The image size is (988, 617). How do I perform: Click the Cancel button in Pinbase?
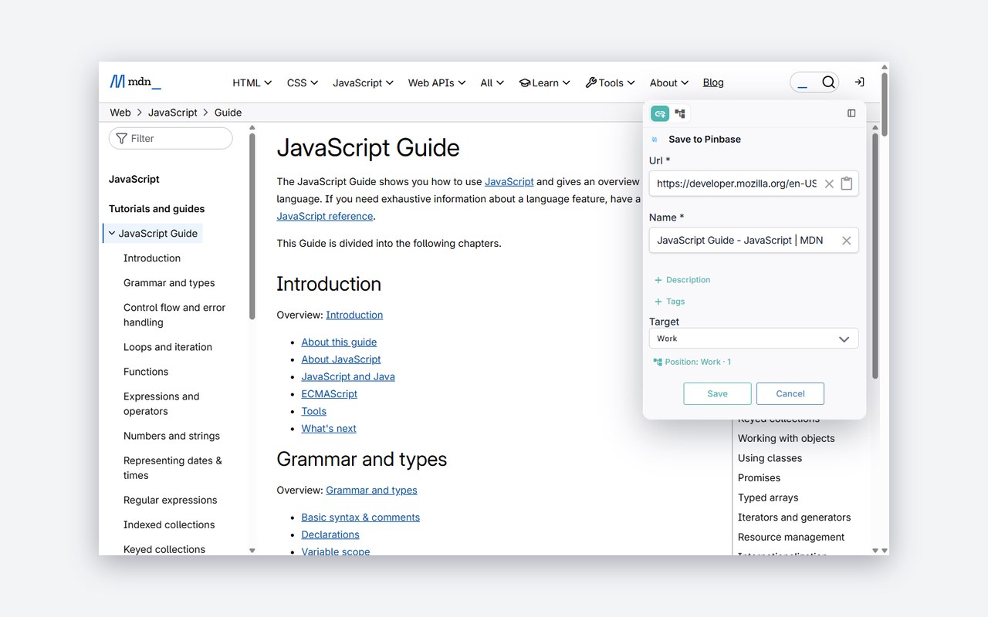tap(790, 393)
